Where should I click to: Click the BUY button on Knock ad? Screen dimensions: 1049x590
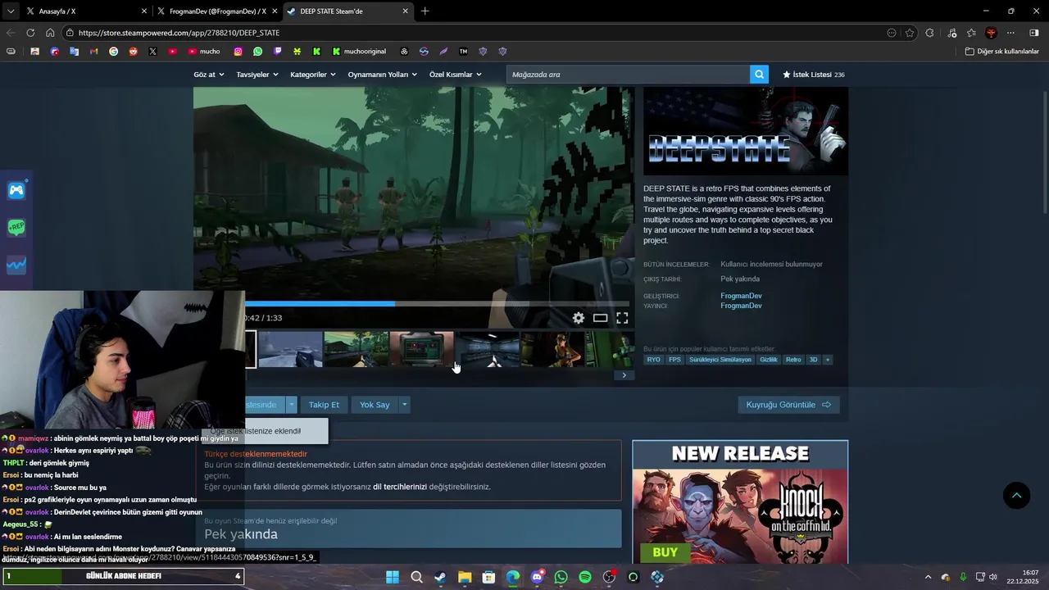665,552
